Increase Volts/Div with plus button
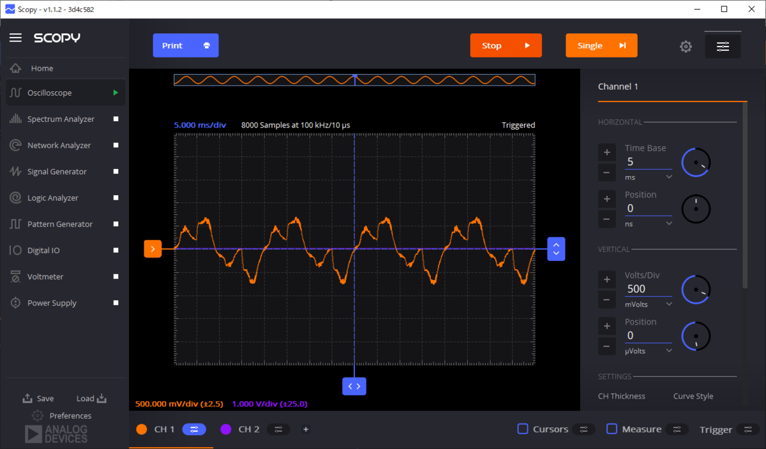Viewport: 766px width, 449px height. click(606, 279)
